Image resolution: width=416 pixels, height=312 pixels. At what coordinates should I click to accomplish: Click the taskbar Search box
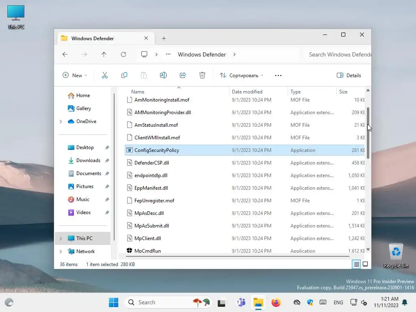coord(168,302)
